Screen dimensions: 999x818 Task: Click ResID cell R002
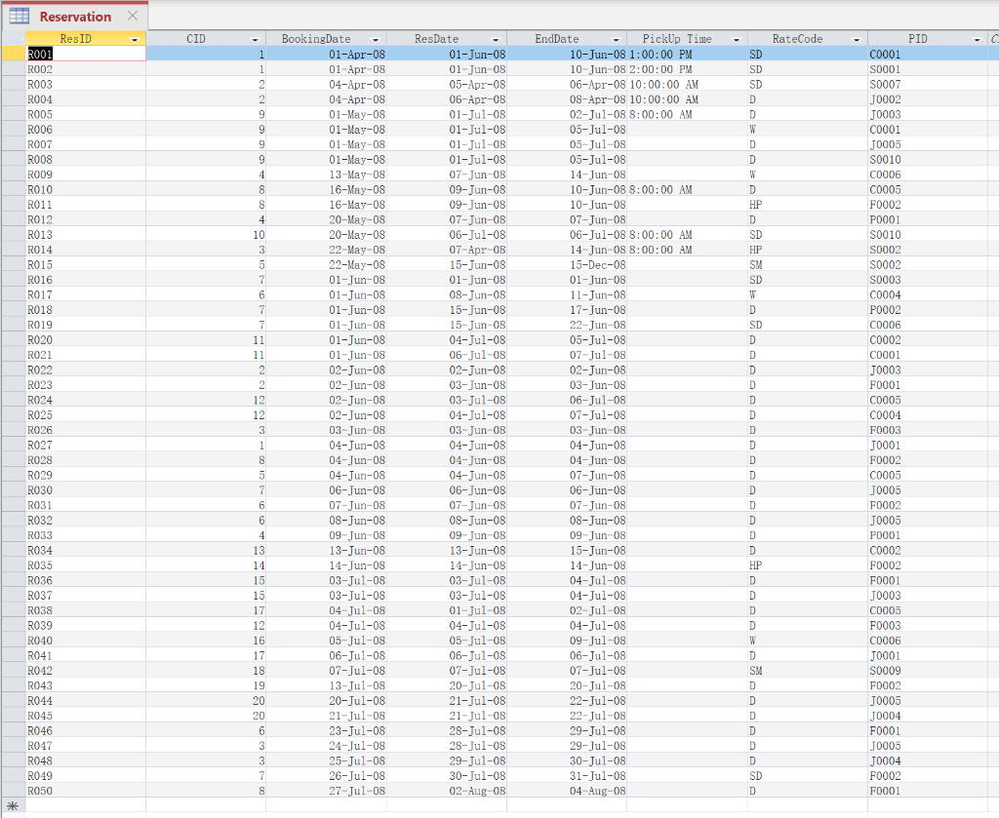pos(86,69)
